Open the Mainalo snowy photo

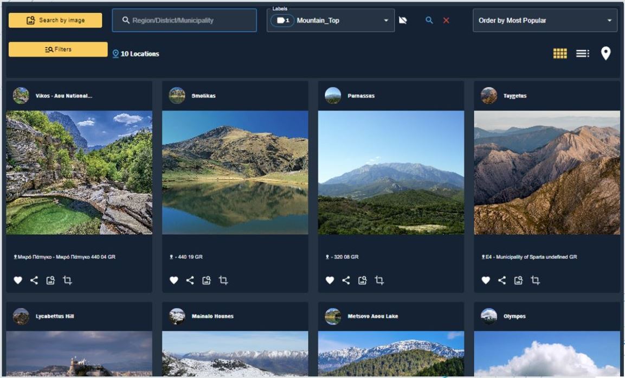pyautogui.click(x=235, y=354)
